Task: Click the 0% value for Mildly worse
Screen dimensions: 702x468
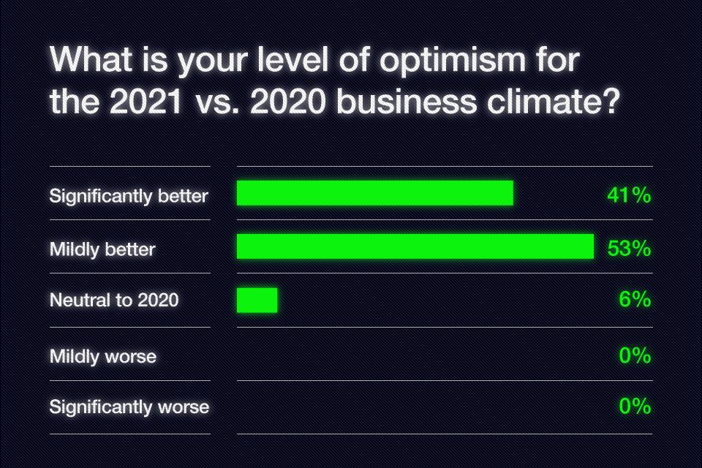Action: (634, 356)
